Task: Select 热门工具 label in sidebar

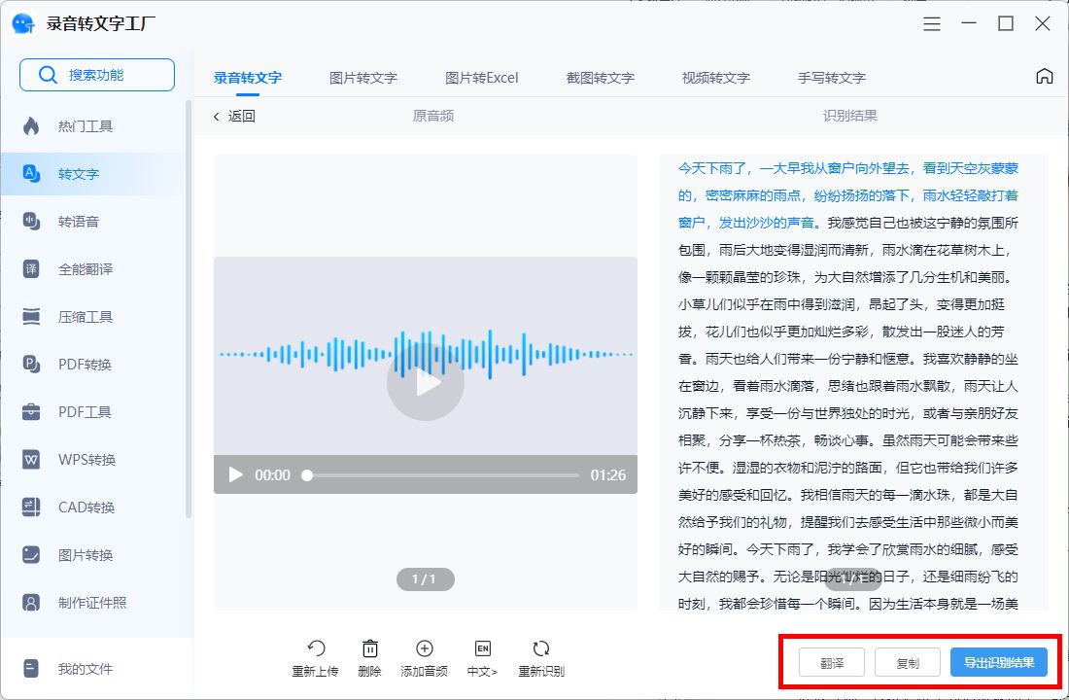Action: click(x=86, y=126)
